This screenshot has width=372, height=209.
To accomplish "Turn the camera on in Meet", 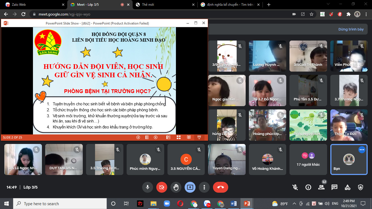I will tap(162, 187).
